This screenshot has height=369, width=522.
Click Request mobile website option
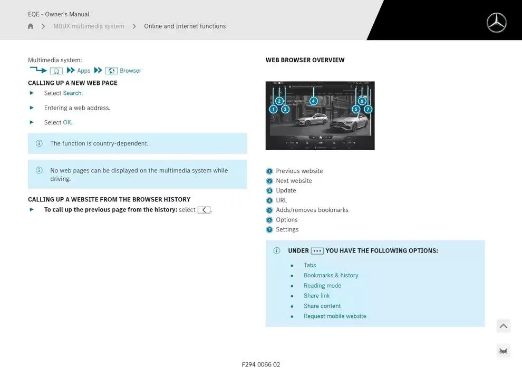335,316
